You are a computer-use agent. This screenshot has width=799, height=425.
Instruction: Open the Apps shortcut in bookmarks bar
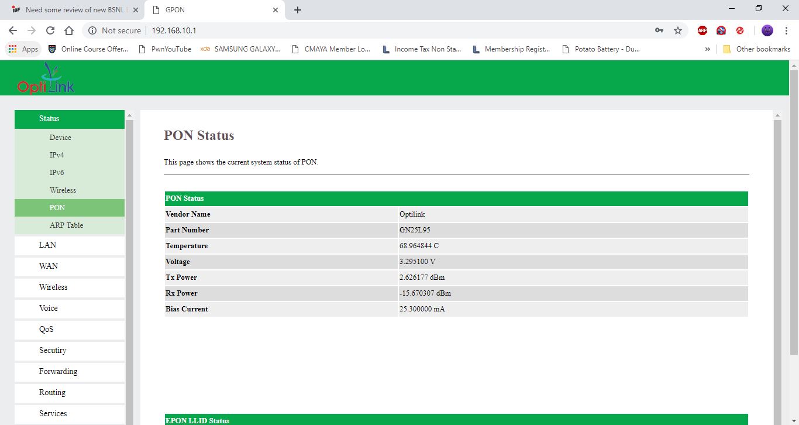[x=23, y=49]
